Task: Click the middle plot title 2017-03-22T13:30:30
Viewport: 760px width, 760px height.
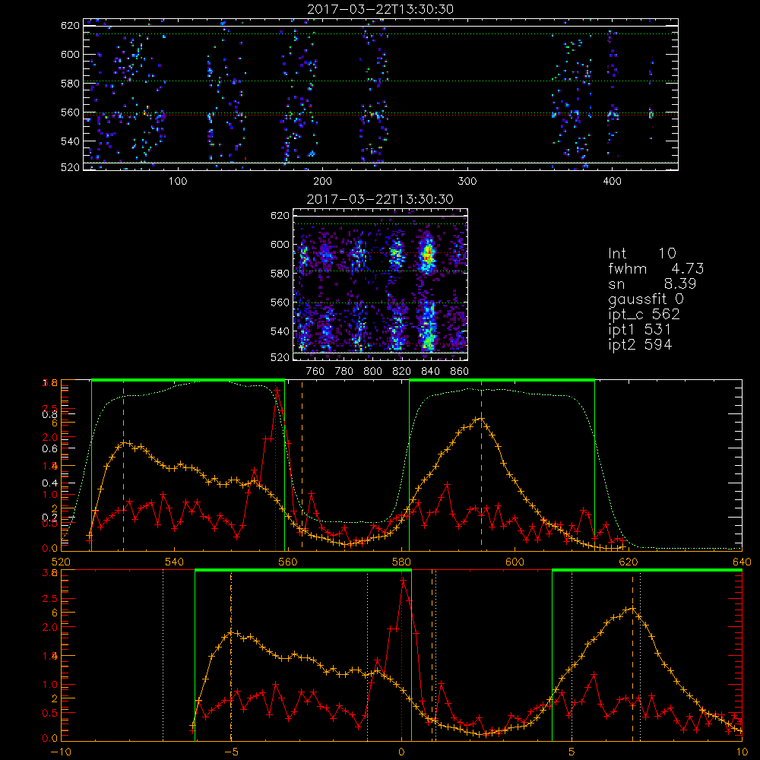Action: click(x=381, y=199)
